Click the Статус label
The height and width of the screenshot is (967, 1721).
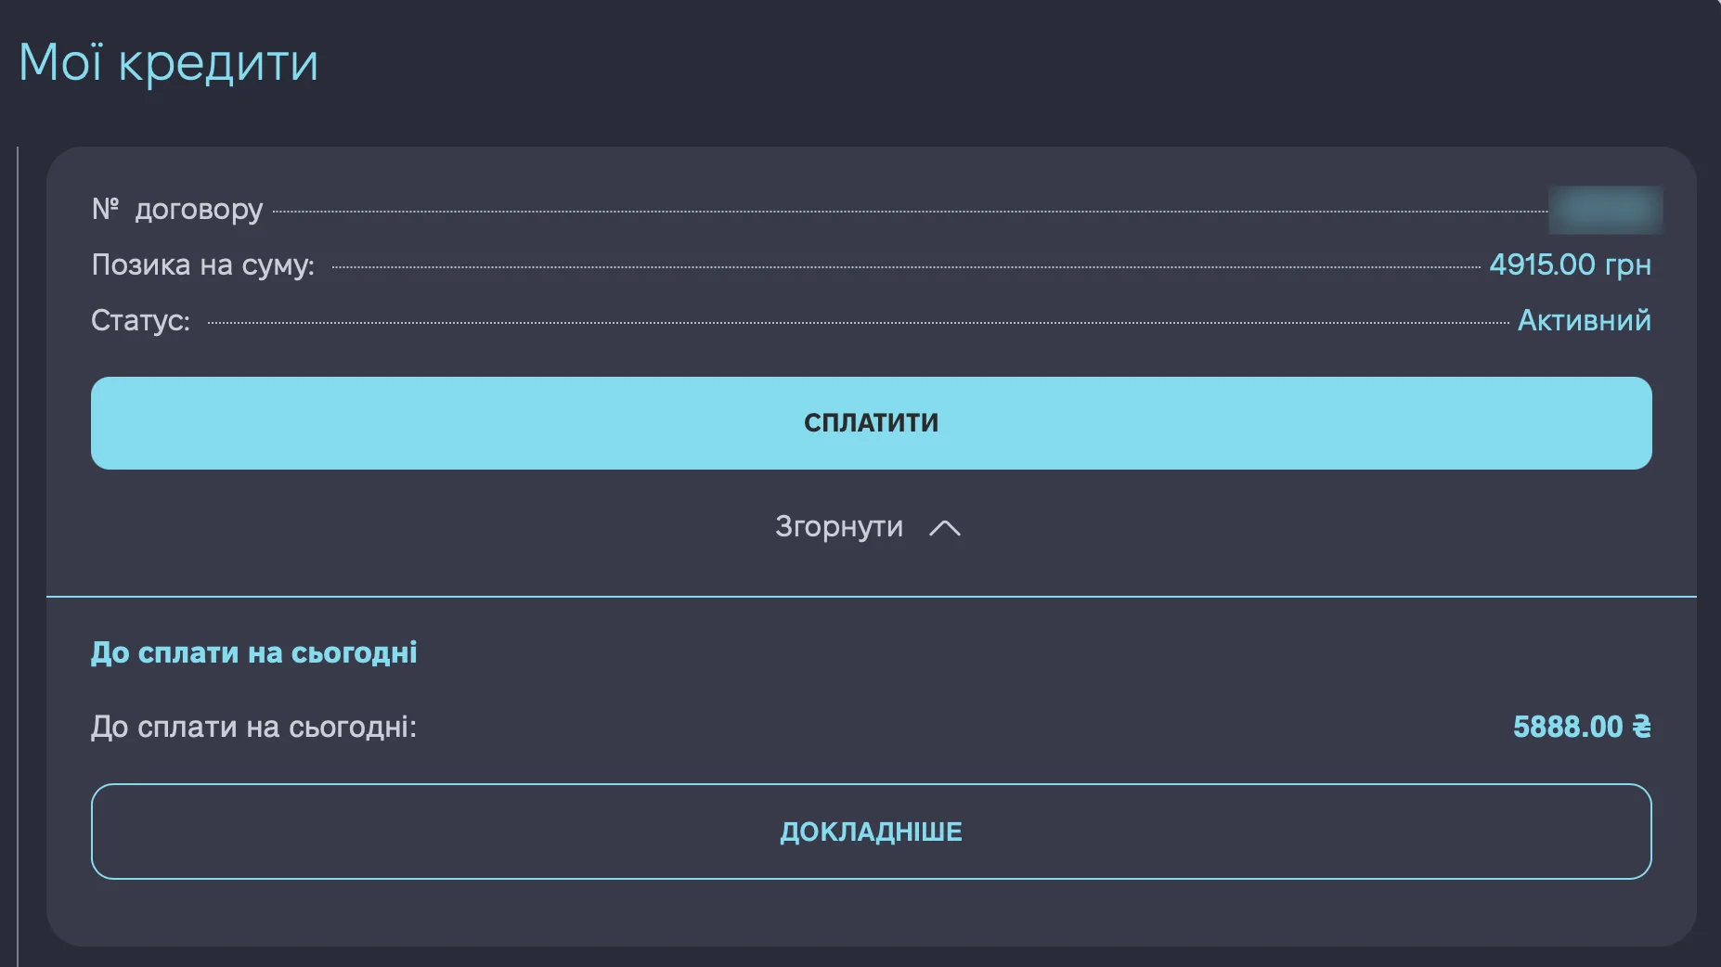[x=140, y=321]
